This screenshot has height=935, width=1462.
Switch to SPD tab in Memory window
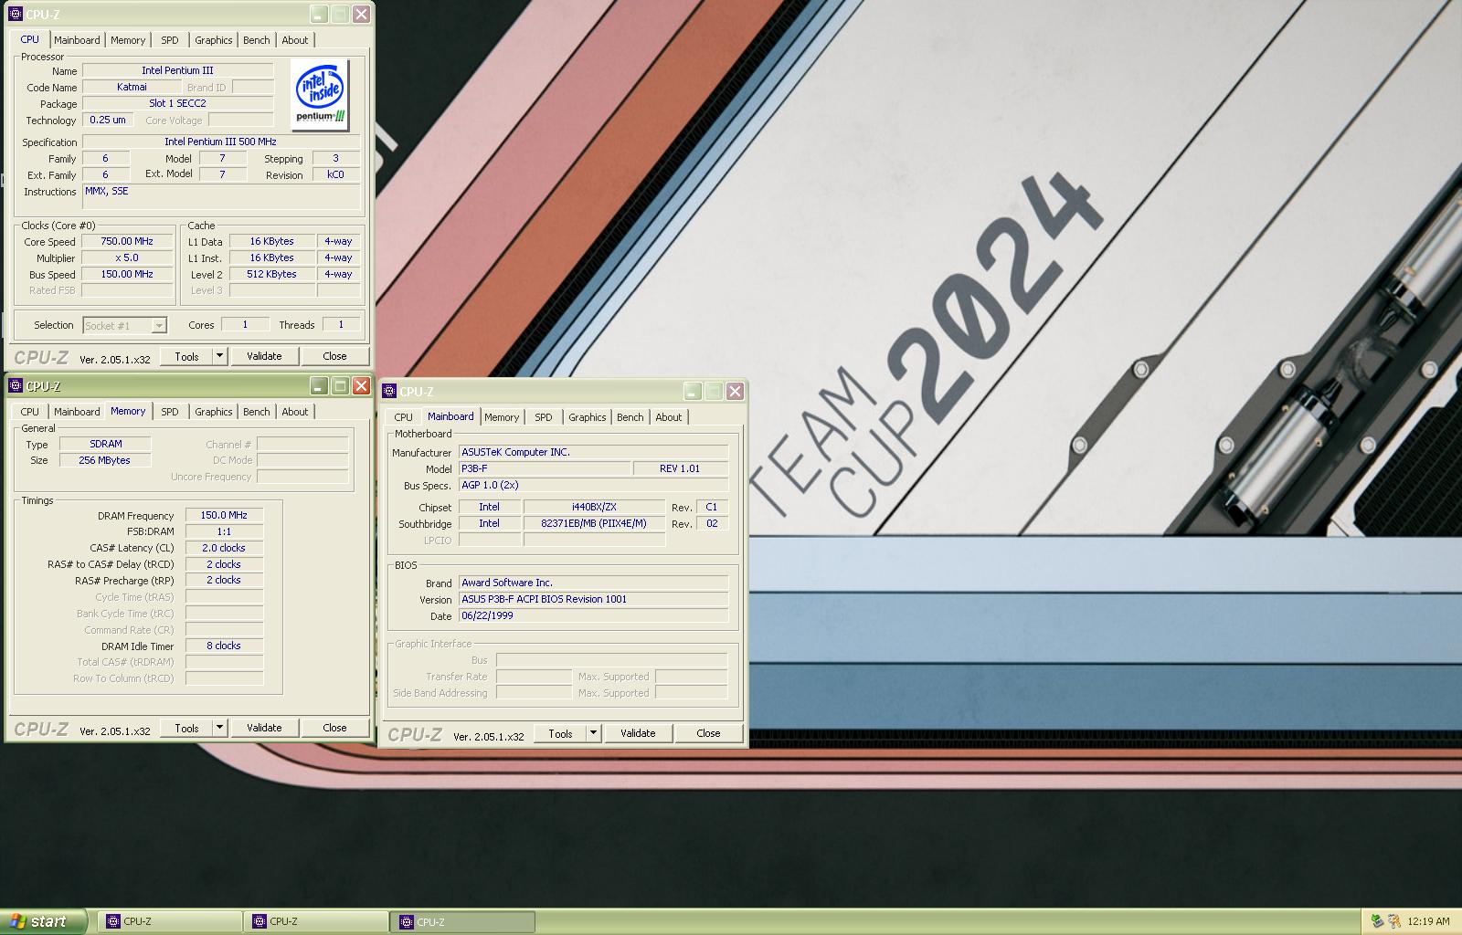[170, 412]
